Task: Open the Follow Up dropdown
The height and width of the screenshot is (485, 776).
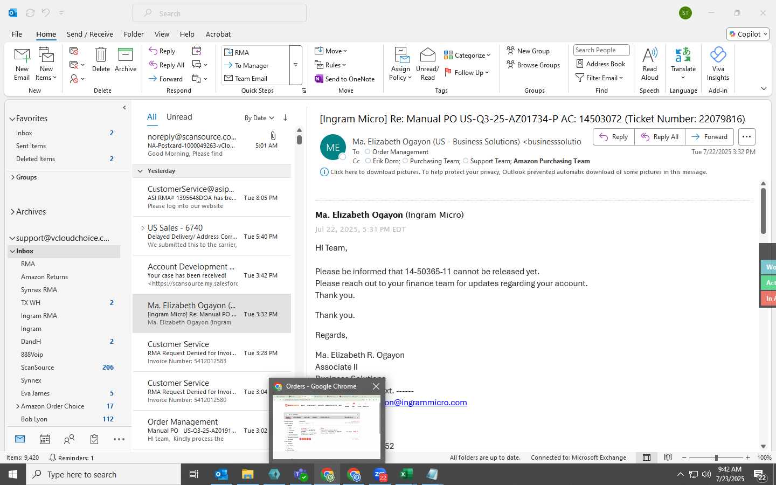Action: (467, 72)
